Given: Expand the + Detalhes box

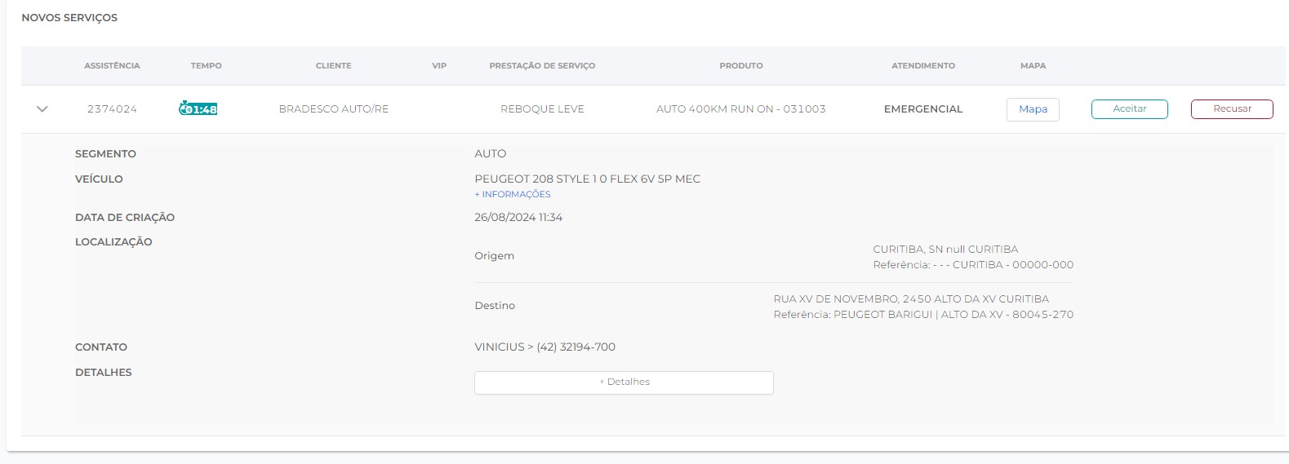Looking at the screenshot, I should [x=624, y=382].
